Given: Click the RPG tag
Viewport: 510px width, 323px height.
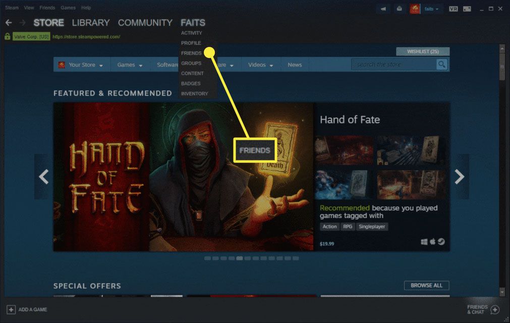Looking at the screenshot, I should [x=348, y=227].
